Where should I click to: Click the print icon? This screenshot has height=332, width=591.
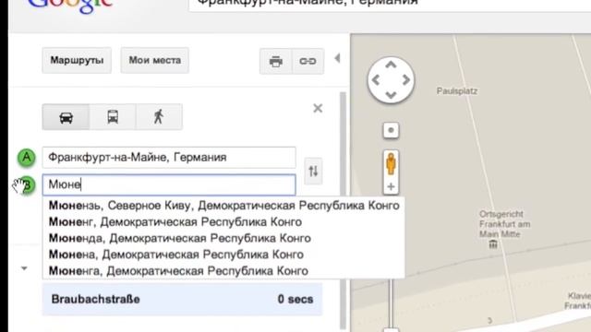[276, 61]
